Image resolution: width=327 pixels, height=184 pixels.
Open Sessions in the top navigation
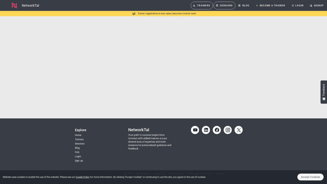[224, 6]
